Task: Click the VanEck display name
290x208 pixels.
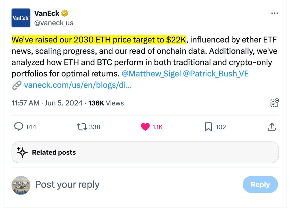Action: 47,13
